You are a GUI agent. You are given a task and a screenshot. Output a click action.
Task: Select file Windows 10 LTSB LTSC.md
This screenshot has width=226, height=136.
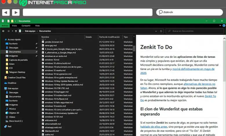pos(57,88)
